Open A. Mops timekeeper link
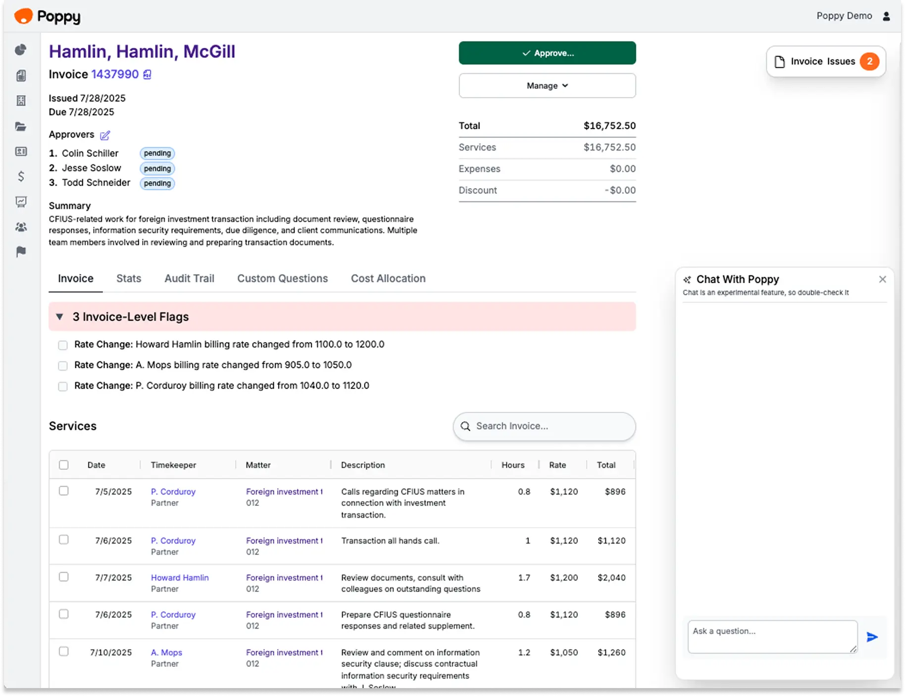 point(166,652)
